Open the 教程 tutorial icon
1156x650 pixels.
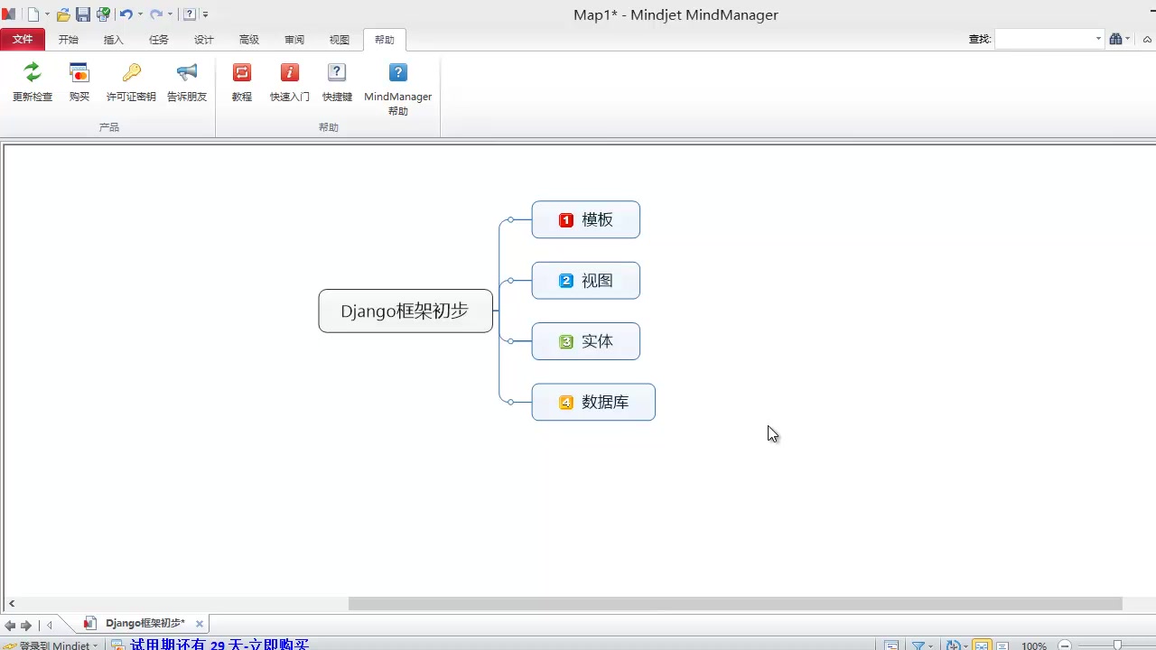tap(242, 72)
